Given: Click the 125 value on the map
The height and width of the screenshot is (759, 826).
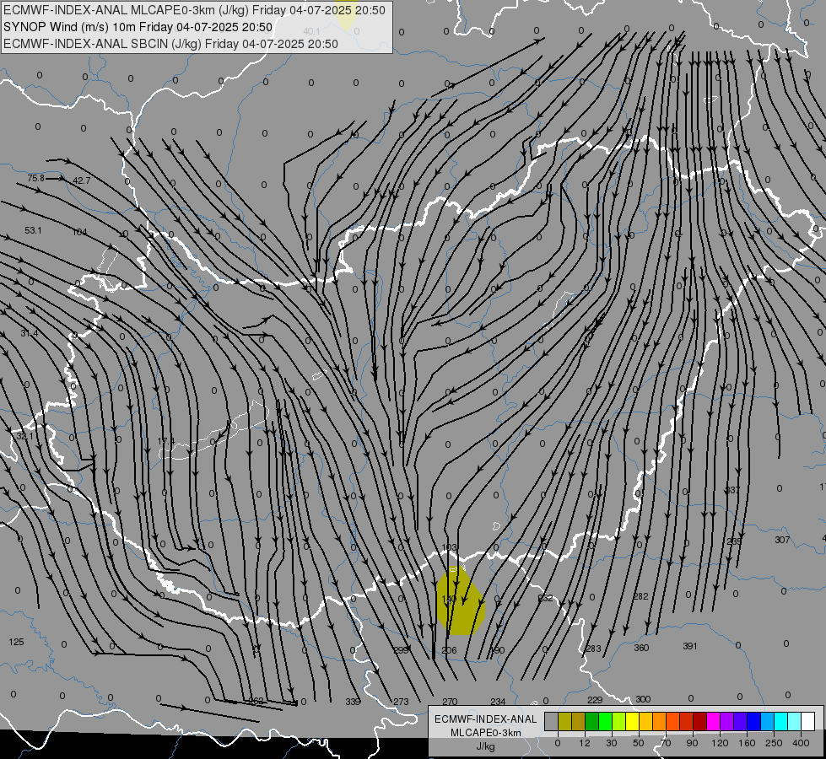Looking at the screenshot, I should pyautogui.click(x=16, y=642).
